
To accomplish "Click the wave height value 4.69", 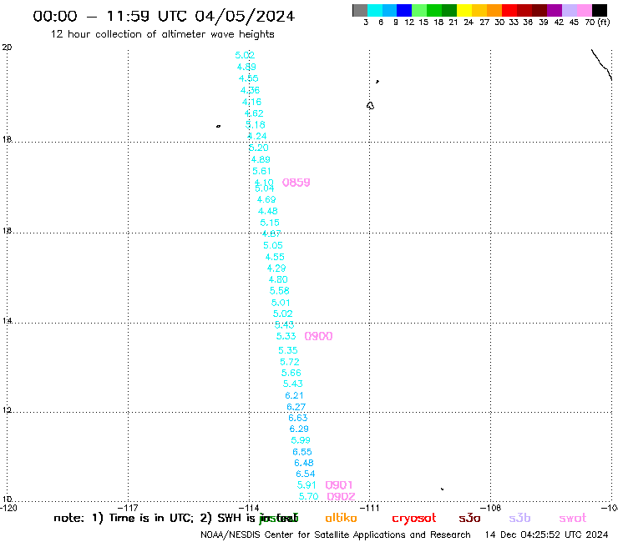I will click(x=266, y=199).
